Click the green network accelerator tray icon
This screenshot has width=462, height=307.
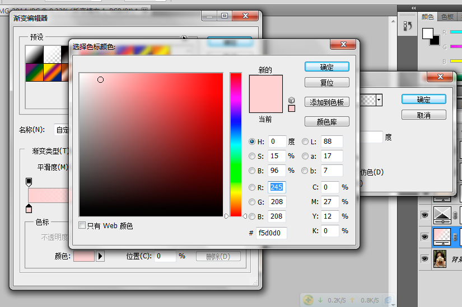[x=309, y=300]
